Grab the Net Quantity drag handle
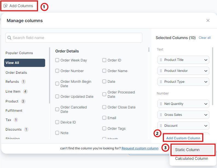 [x=161, y=104]
